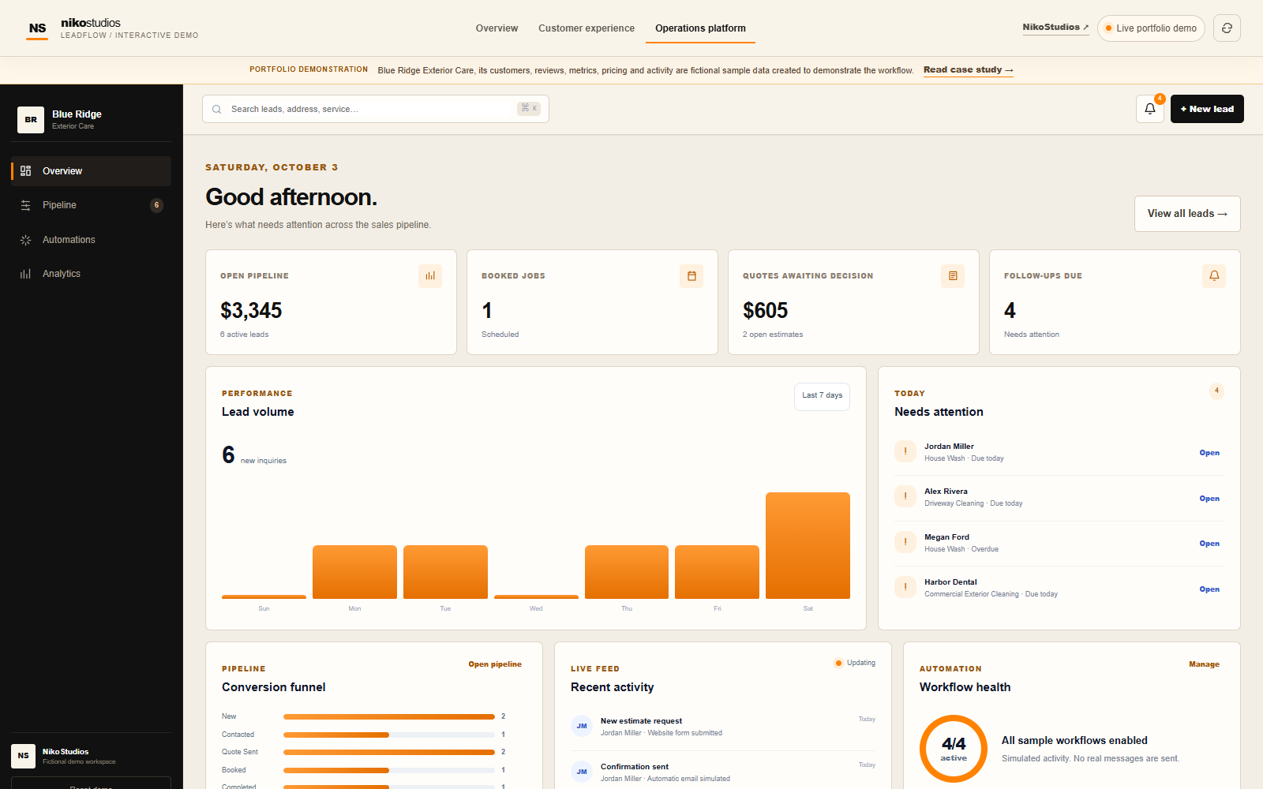Click the alert icon beside Alex Rivera
The width and height of the screenshot is (1263, 789).
(x=905, y=496)
